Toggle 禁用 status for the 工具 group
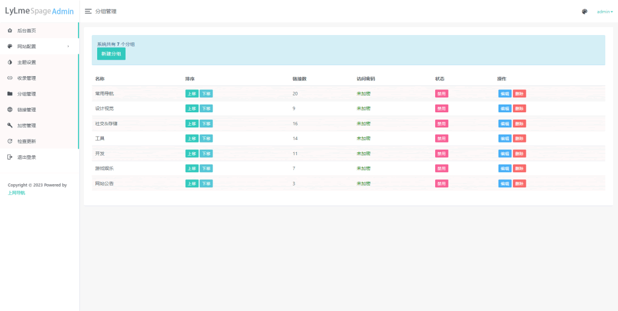The image size is (618, 311). click(441, 138)
